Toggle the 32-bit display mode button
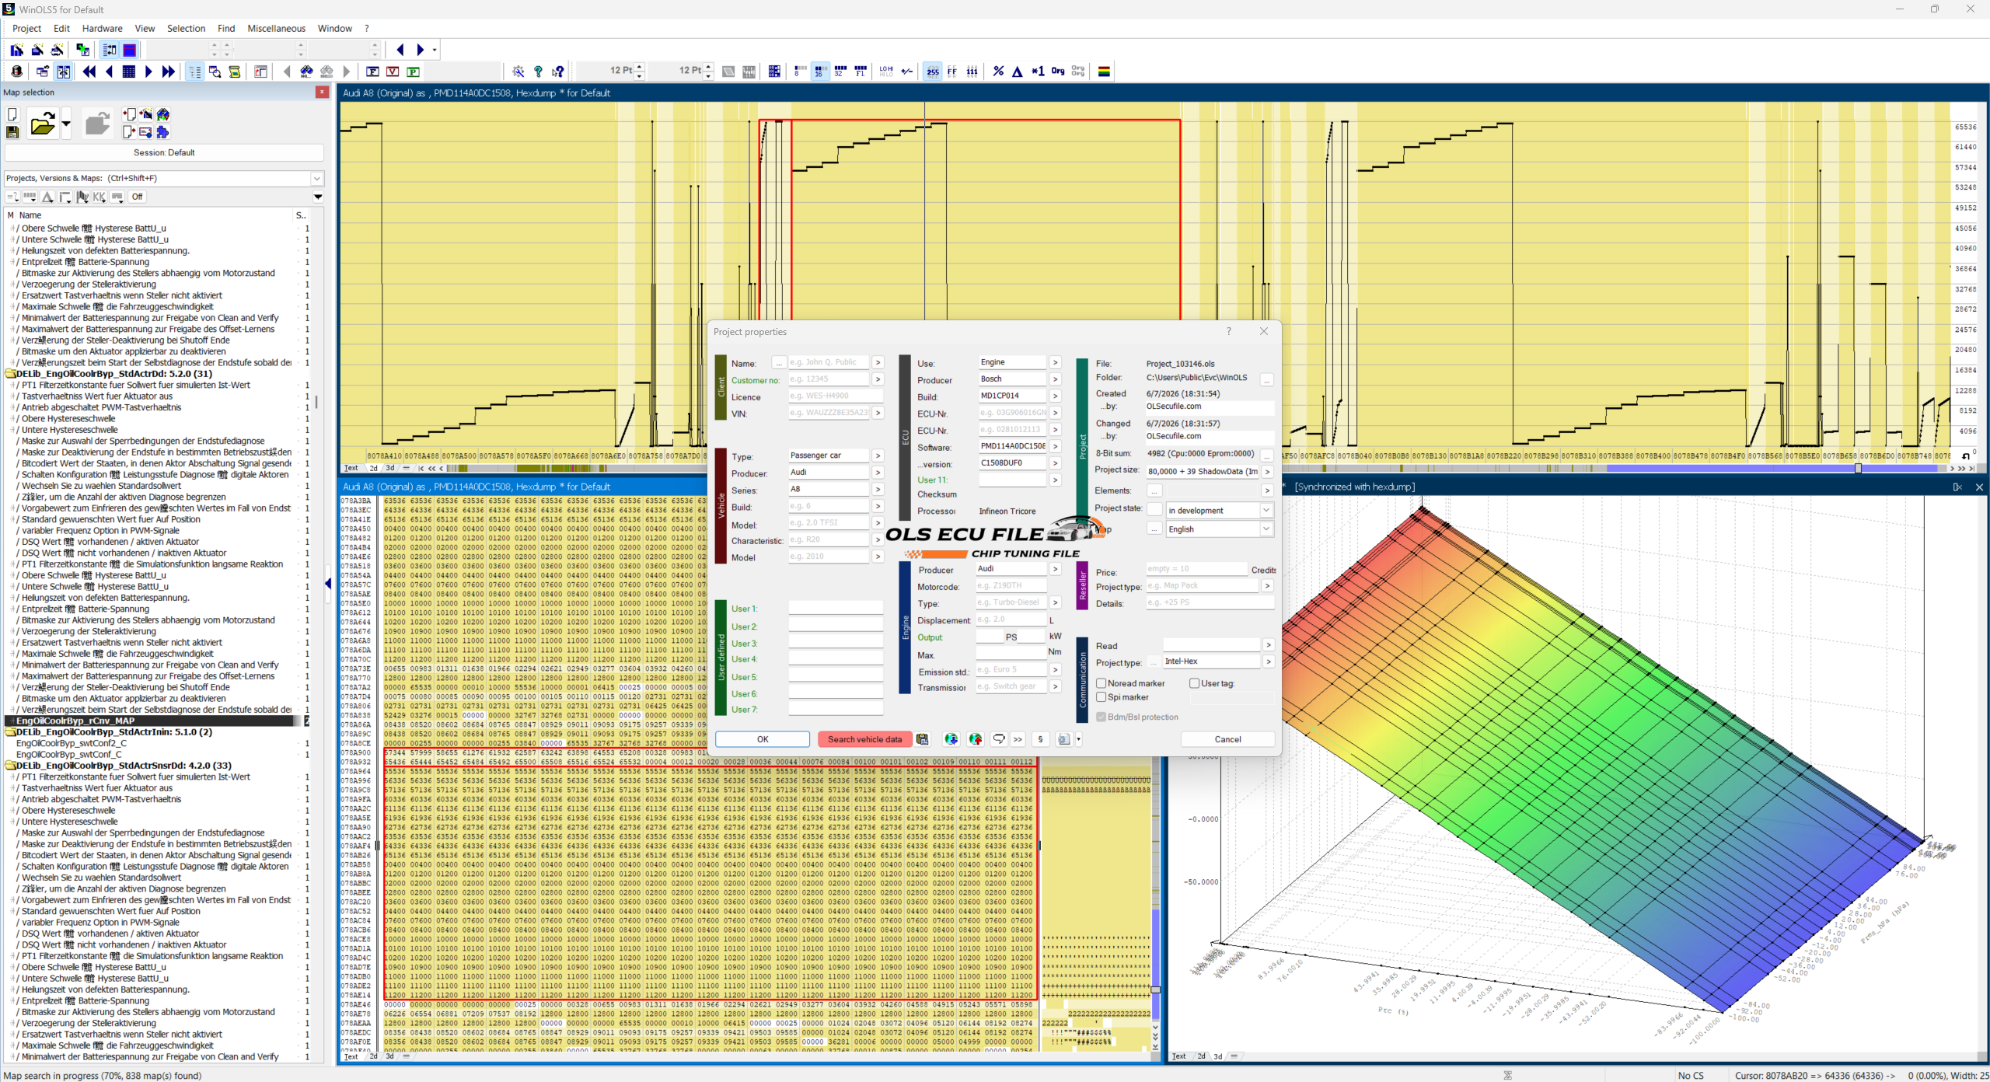This screenshot has height=1082, width=1990. pos(840,72)
